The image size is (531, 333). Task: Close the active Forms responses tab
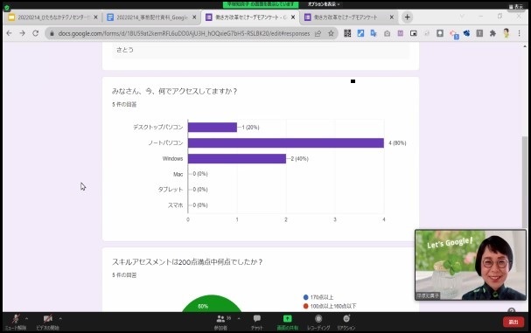pyautogui.click(x=293, y=17)
